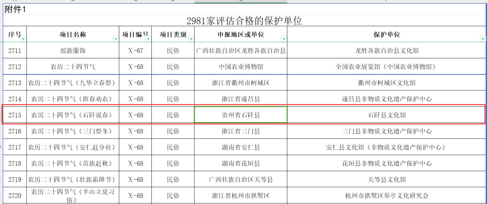
Task: Select the cell 瑶族服饰
Action: point(73,50)
